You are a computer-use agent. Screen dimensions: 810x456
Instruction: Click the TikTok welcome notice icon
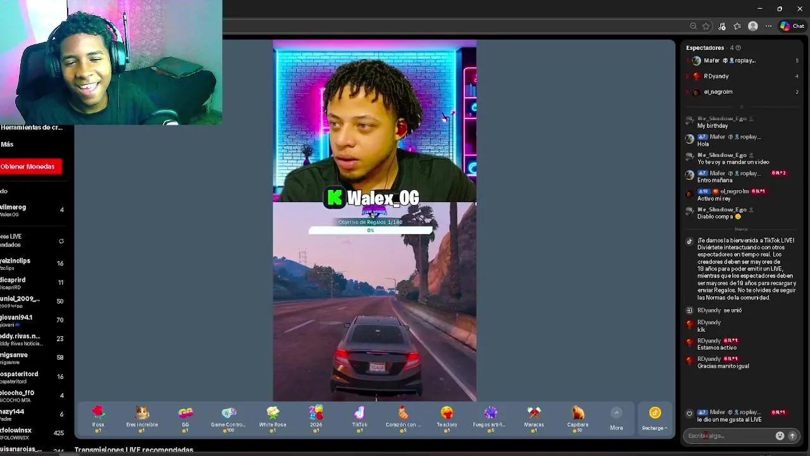(690, 241)
